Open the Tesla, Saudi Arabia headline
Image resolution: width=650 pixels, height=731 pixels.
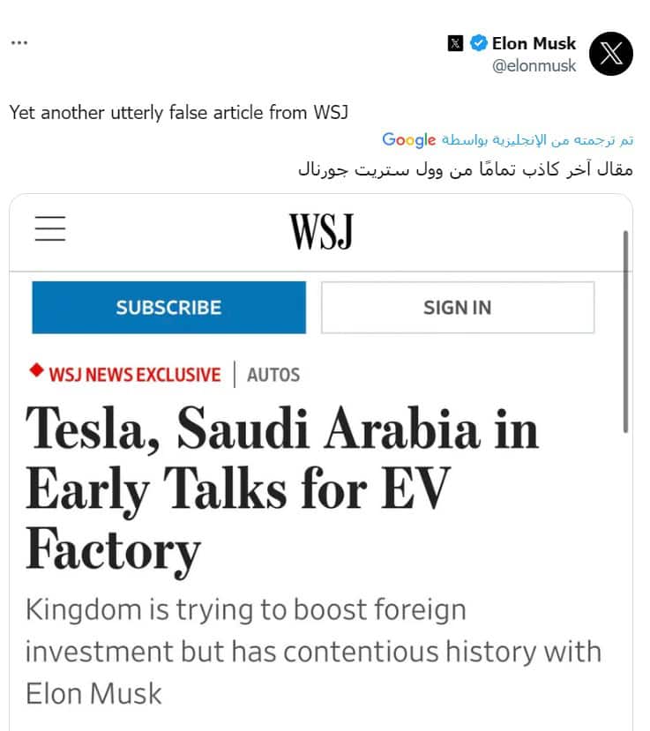pyautogui.click(x=282, y=489)
